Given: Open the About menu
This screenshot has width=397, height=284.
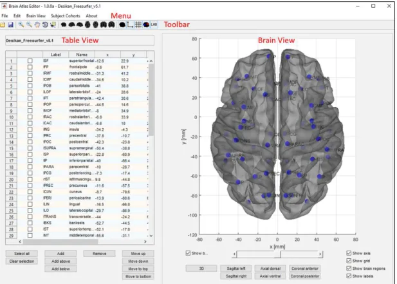Looking at the screenshot, I should tap(91, 16).
